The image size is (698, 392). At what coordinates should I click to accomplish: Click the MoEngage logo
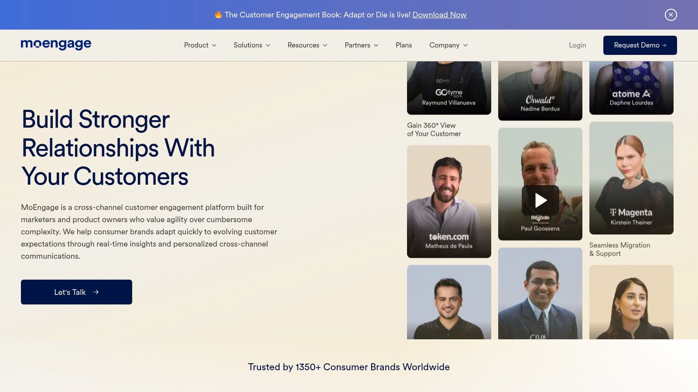pyautogui.click(x=56, y=44)
